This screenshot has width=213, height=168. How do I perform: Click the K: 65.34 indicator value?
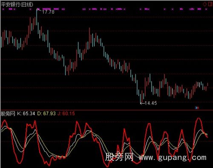(26, 113)
